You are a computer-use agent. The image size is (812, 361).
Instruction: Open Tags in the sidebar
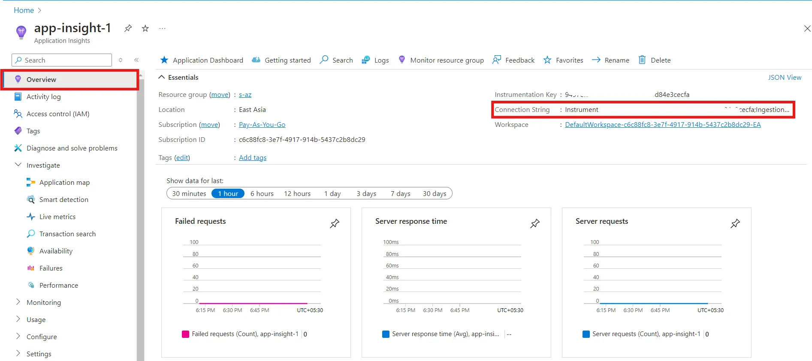[33, 131]
